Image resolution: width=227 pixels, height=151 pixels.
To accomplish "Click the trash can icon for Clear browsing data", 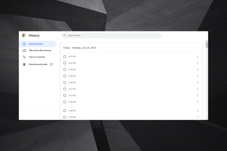I will click(24, 64).
